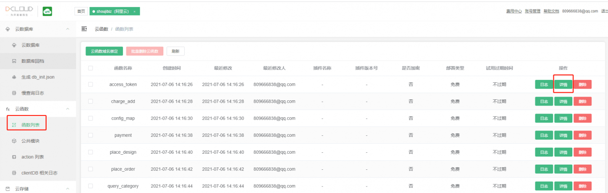This screenshot has width=608, height=193.
Task: Click 删除 for charge_add
Action: pos(583,101)
